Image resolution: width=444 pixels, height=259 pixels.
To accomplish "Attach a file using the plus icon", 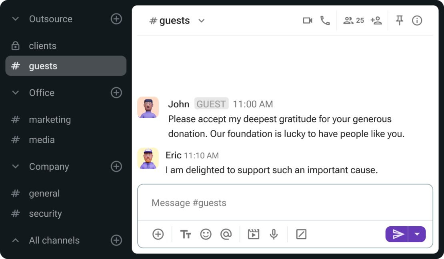I will point(158,234).
